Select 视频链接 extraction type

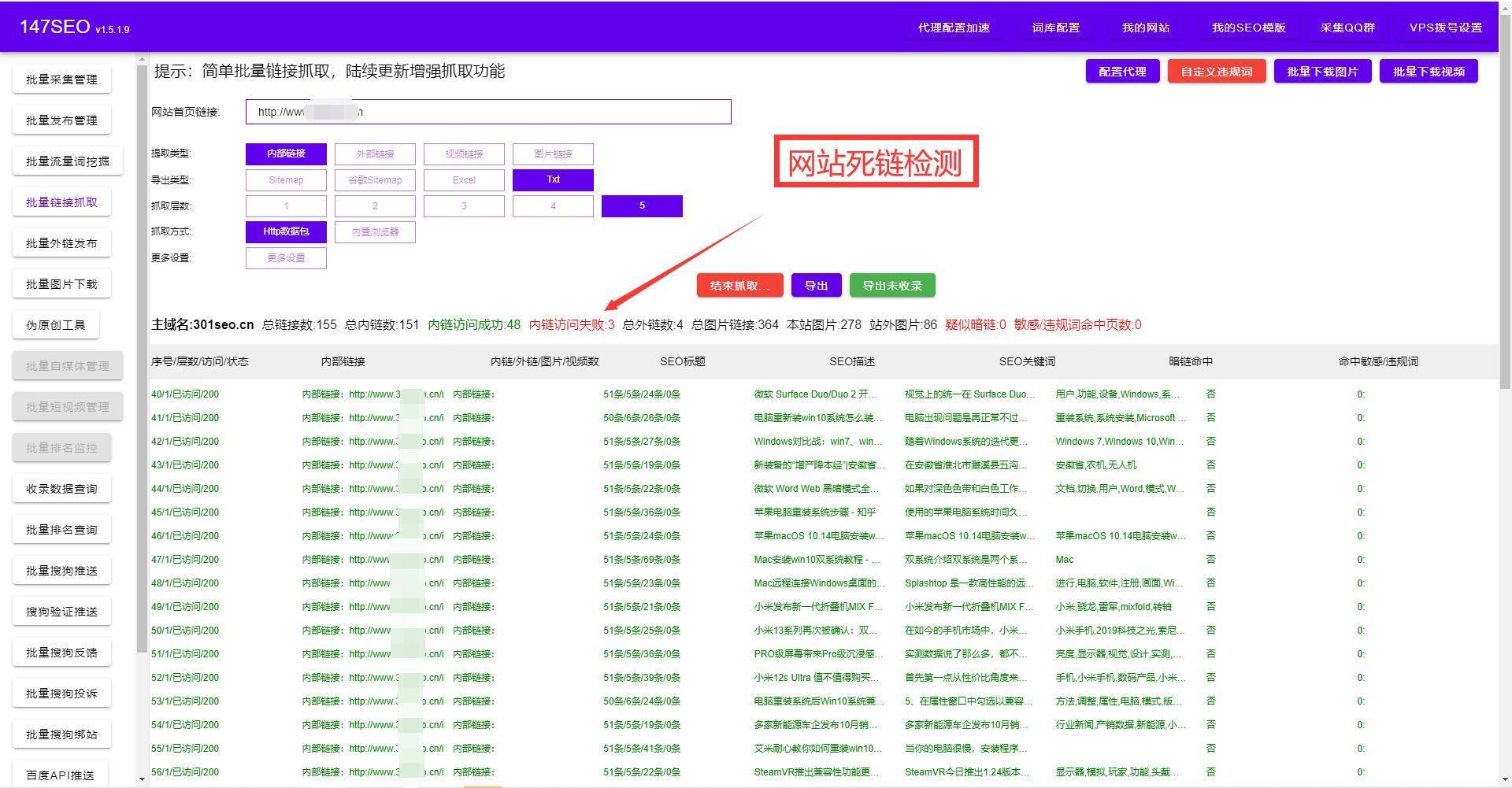pyautogui.click(x=464, y=154)
